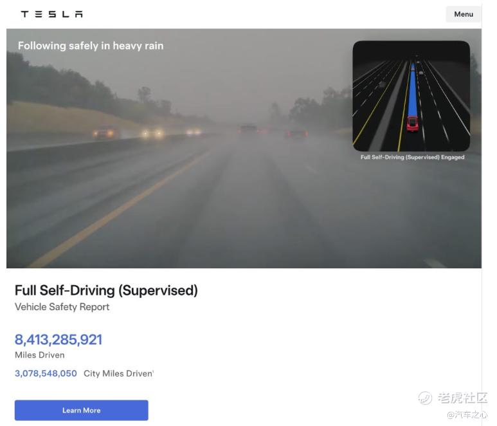
Task: Click the 3,078,548,050 city miles number
Action: point(46,373)
